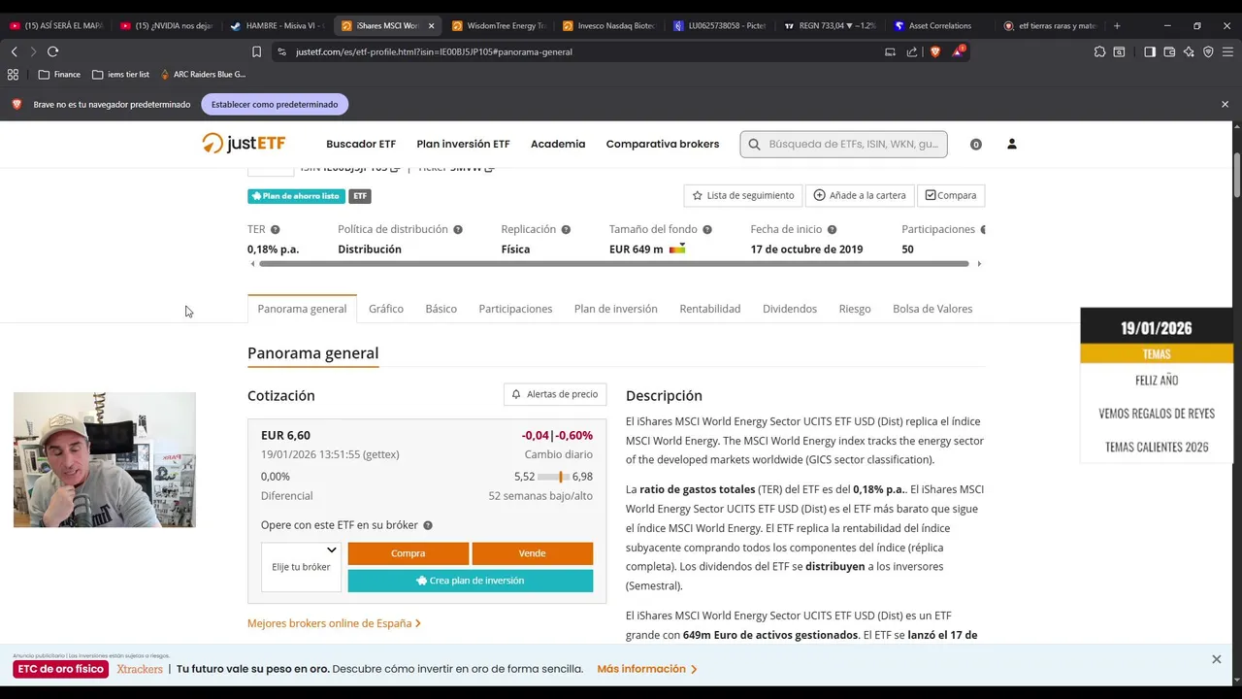Switch to the Rentabilidad tab
The height and width of the screenshot is (699, 1242).
click(710, 309)
